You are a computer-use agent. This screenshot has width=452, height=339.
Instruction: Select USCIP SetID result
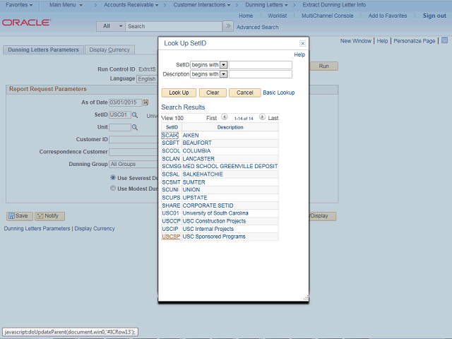[x=170, y=229]
